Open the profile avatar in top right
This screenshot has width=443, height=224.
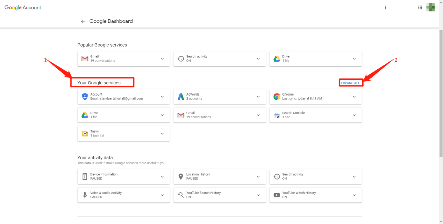[432, 7]
